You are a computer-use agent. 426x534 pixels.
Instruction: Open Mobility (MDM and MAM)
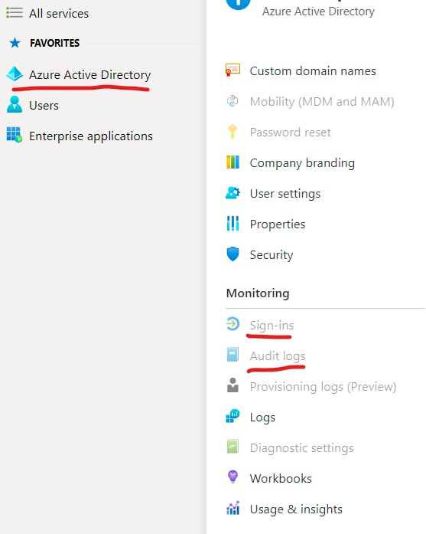(x=322, y=101)
